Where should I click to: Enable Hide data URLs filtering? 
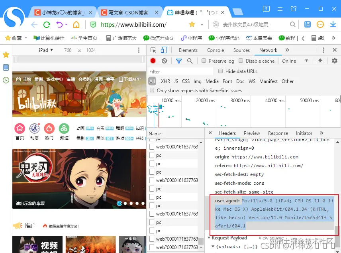coord(221,71)
